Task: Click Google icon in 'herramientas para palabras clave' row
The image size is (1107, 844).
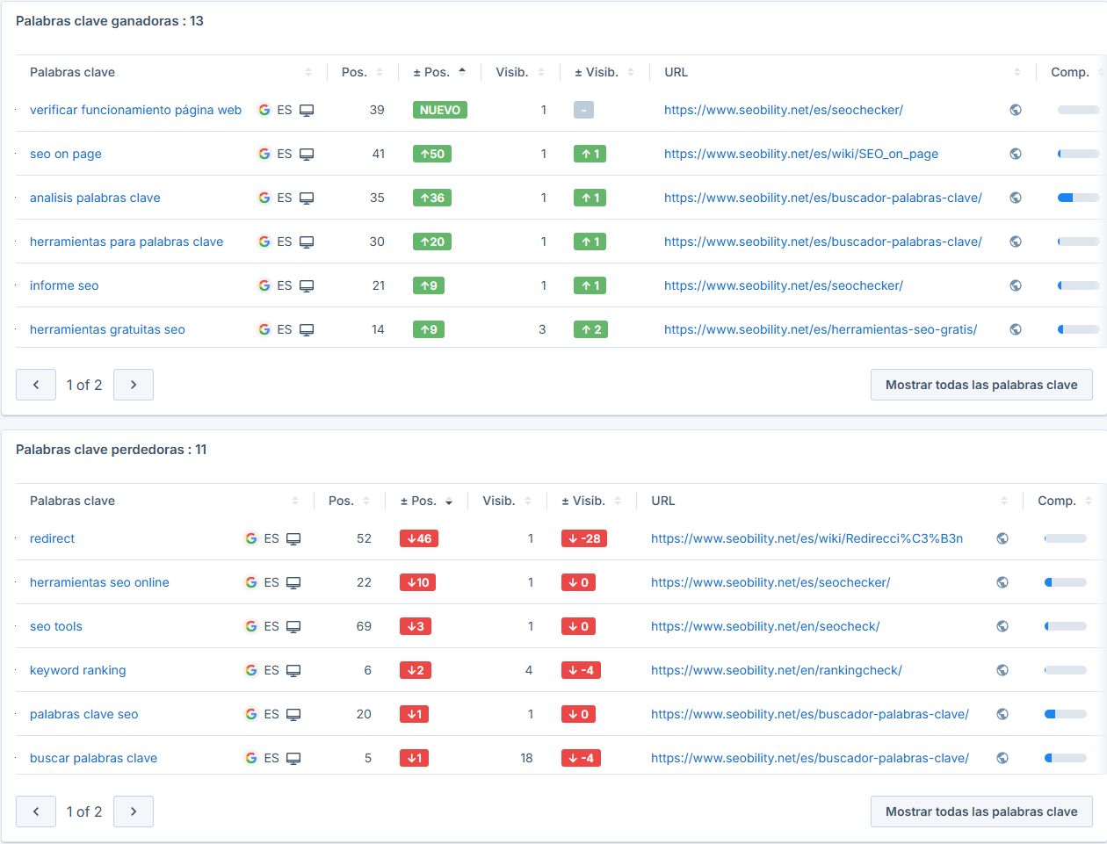Action: pos(264,242)
